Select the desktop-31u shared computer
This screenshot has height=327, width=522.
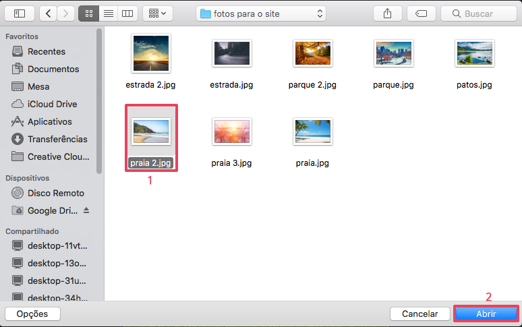tap(49, 280)
